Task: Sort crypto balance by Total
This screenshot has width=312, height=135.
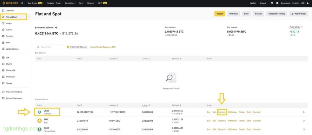Action: pos(80,105)
